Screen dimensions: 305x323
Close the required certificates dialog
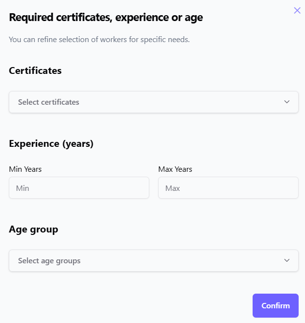click(297, 10)
